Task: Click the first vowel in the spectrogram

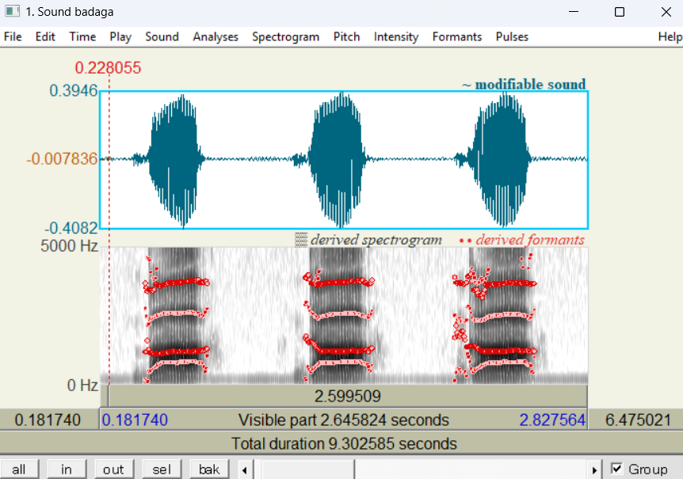Action: pos(175,315)
